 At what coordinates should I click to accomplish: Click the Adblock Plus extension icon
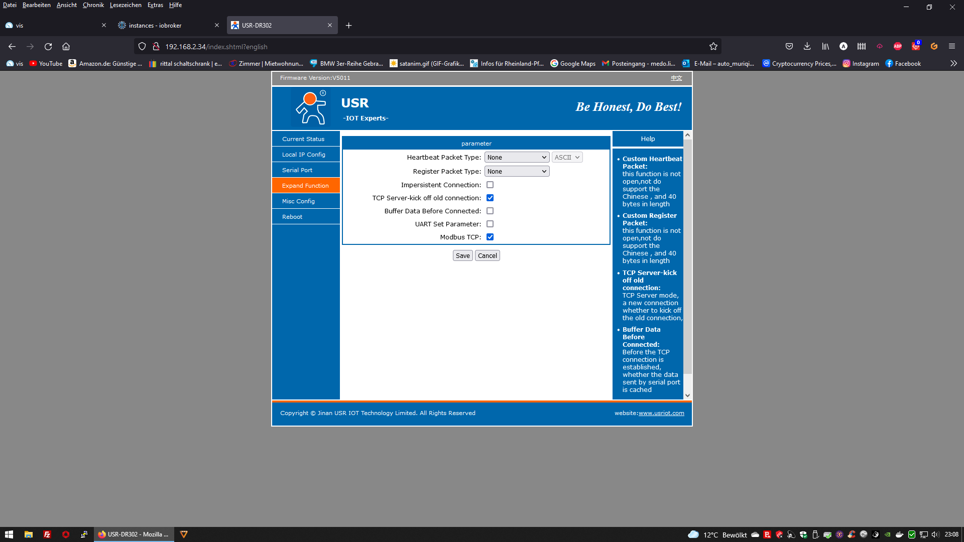(898, 47)
